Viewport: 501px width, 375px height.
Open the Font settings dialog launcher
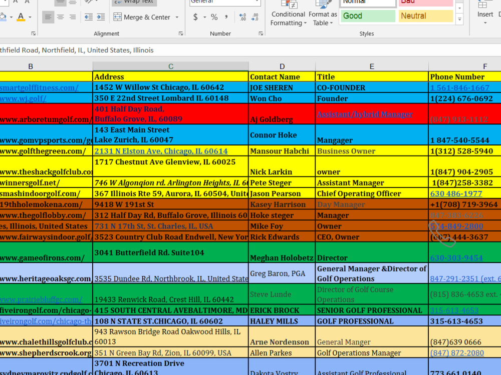pos(33,33)
